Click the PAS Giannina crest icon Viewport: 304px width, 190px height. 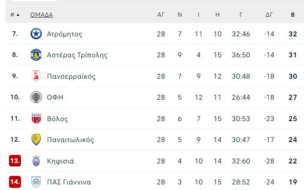[x=36, y=182]
